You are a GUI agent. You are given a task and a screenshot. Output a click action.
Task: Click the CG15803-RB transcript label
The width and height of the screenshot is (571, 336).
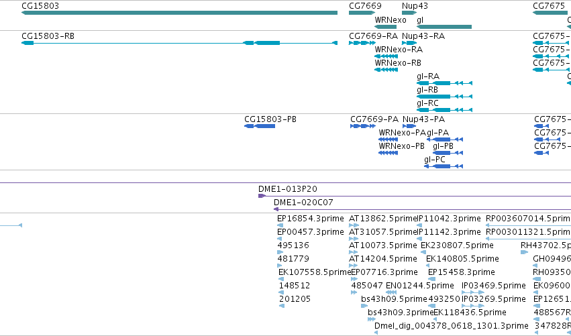[x=48, y=36]
